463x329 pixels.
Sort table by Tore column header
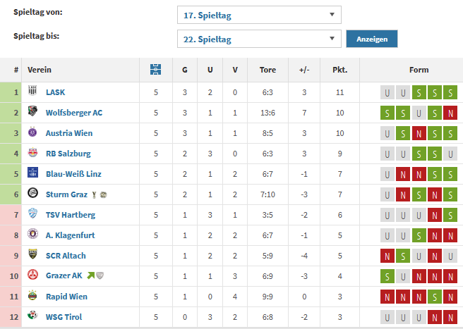pos(267,70)
